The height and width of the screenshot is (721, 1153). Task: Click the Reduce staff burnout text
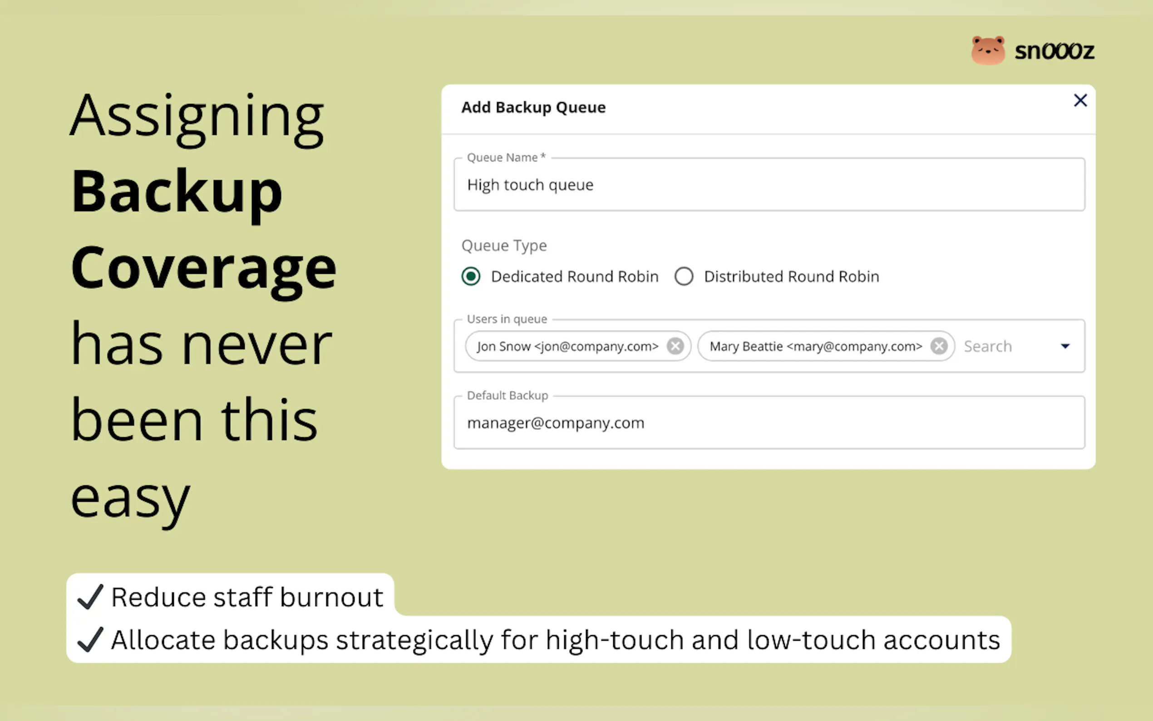(247, 597)
